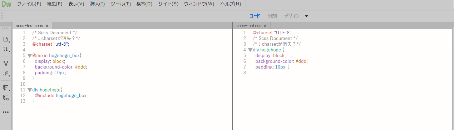Open the Open Documents file icon in sidebar
This screenshot has height=130, width=454.
click(6, 39)
